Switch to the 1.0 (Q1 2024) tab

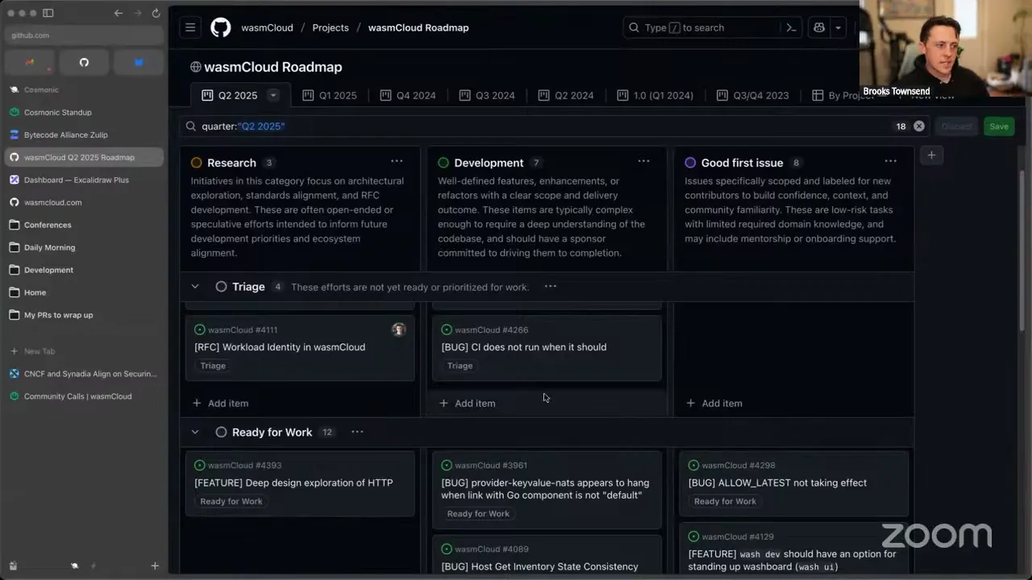pyautogui.click(x=655, y=95)
